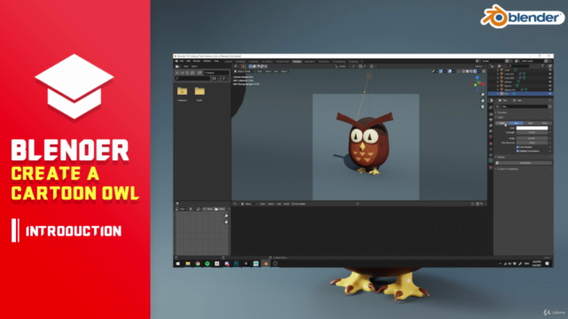Click the light Strength value slider
Screen dimensions: 568x319
click(532, 132)
